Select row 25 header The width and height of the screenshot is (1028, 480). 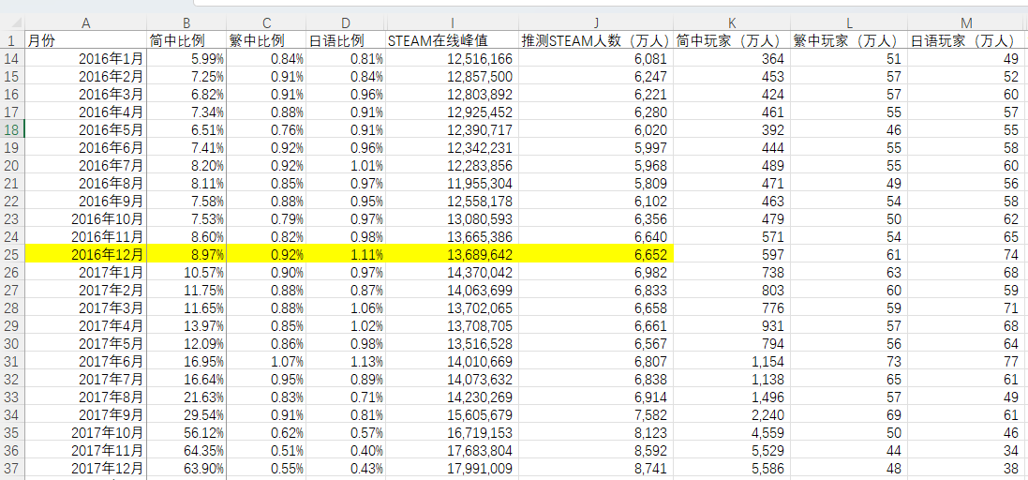point(12,254)
